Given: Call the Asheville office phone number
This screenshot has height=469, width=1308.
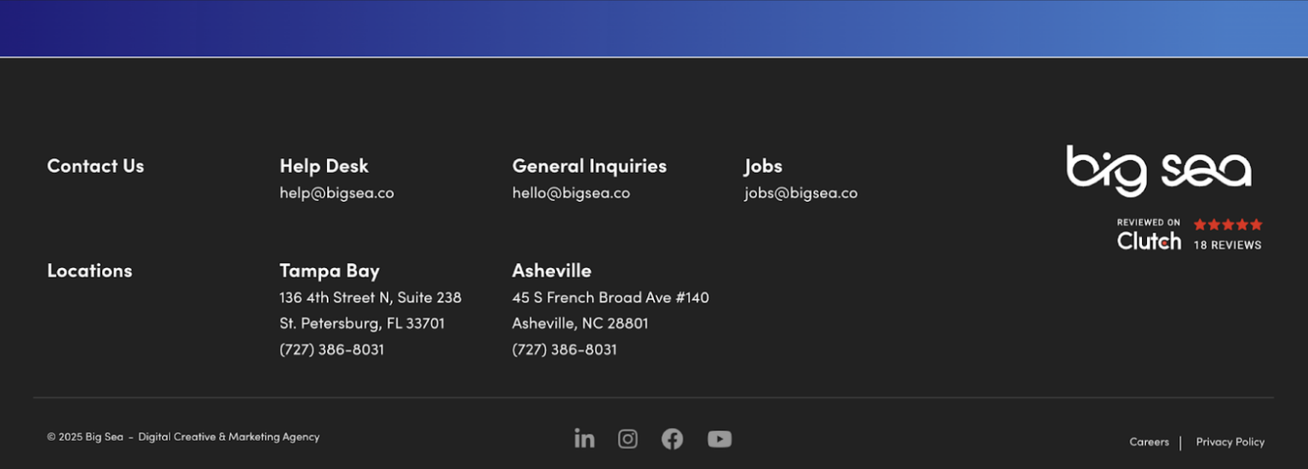Looking at the screenshot, I should tap(564, 350).
